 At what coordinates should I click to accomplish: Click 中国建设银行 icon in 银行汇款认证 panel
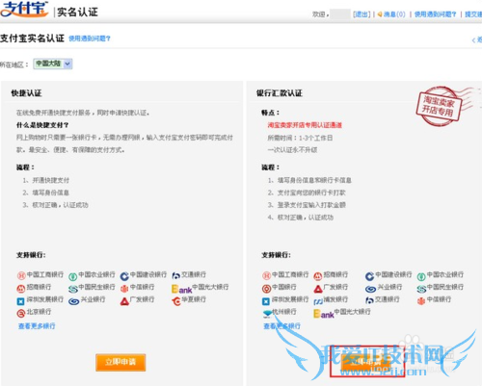point(369,275)
